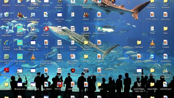Open the Kısayol Spree2 shortcut
This screenshot has height=98, width=174.
click(33, 85)
